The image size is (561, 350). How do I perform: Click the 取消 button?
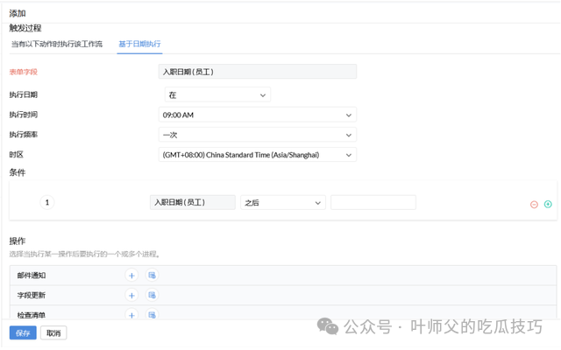tap(53, 333)
